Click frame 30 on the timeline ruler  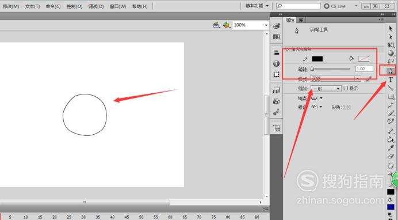pyautogui.click(x=83, y=217)
